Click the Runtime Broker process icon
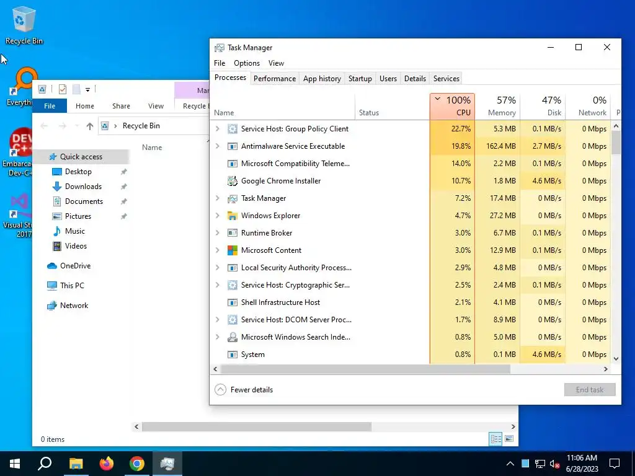Screen dimensions: 635x476 pos(232,233)
